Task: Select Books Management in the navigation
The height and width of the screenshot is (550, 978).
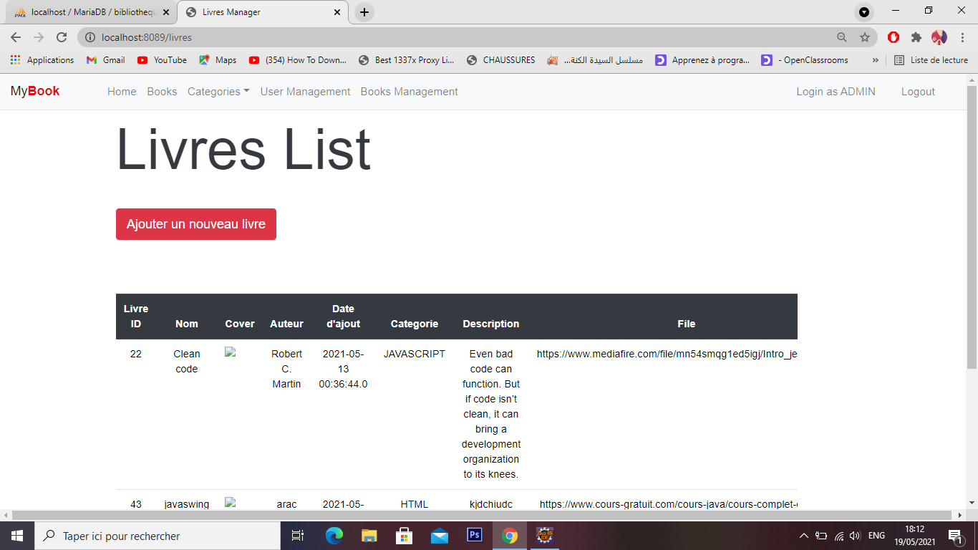Action: pos(409,92)
